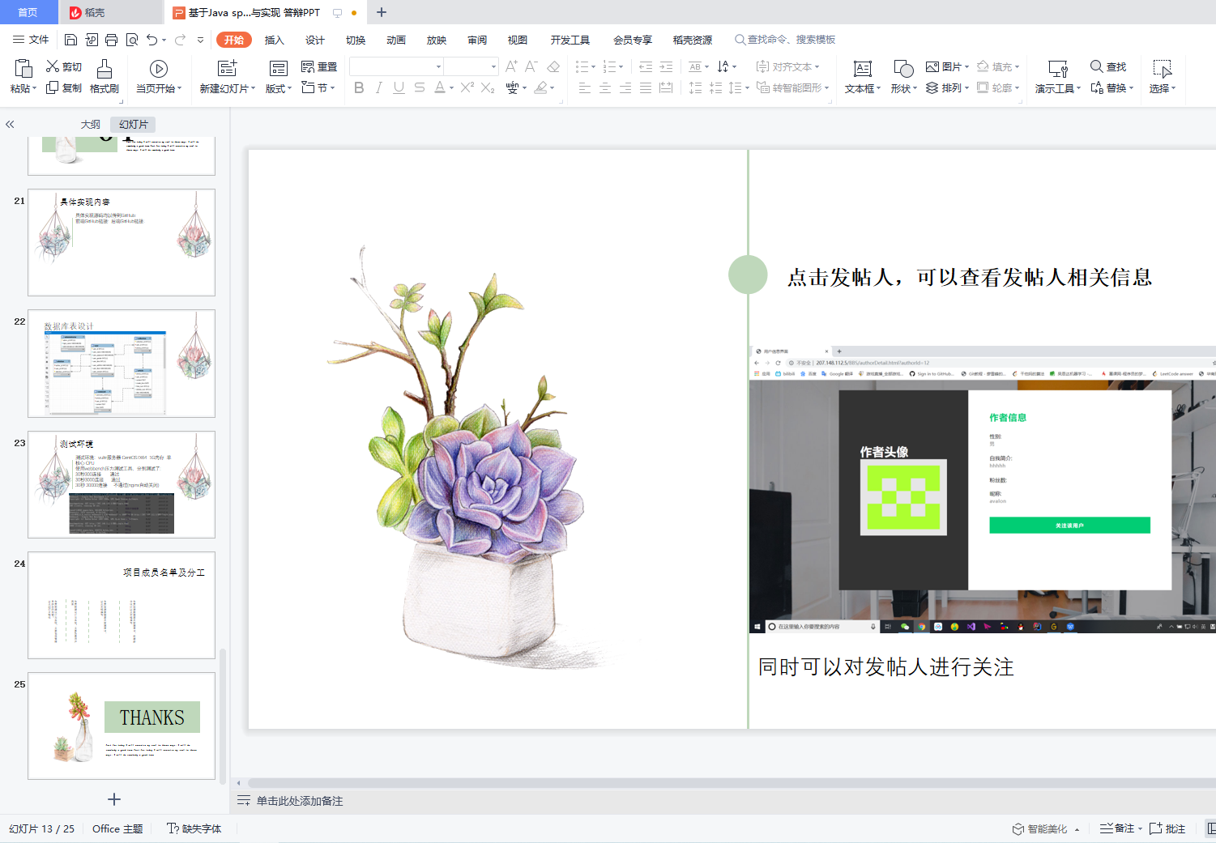
Task: Increase font size with A+ icon
Action: click(511, 66)
